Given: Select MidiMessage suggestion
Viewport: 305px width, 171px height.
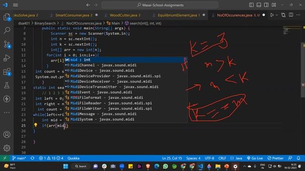Looking at the screenshot, I should 126,114.
